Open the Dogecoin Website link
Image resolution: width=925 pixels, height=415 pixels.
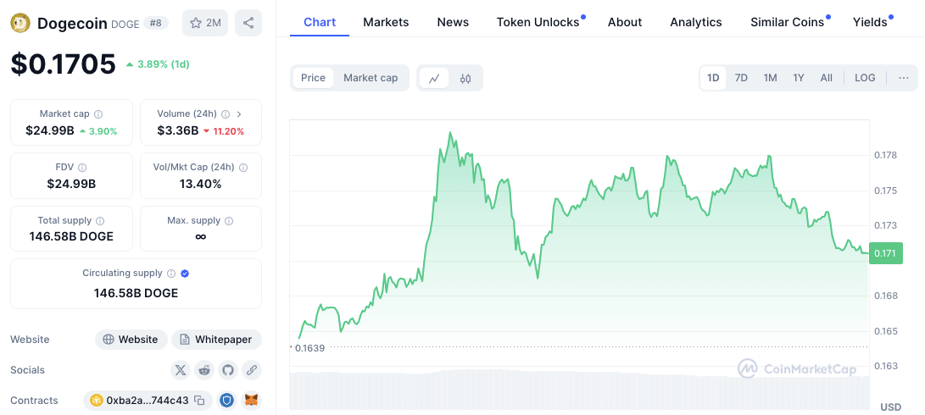point(131,340)
